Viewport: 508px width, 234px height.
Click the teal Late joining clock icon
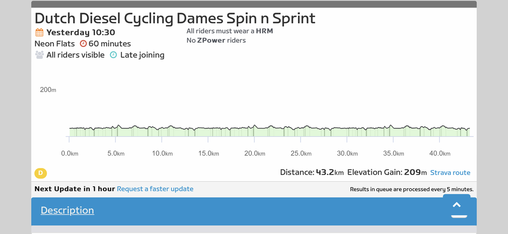pos(113,55)
